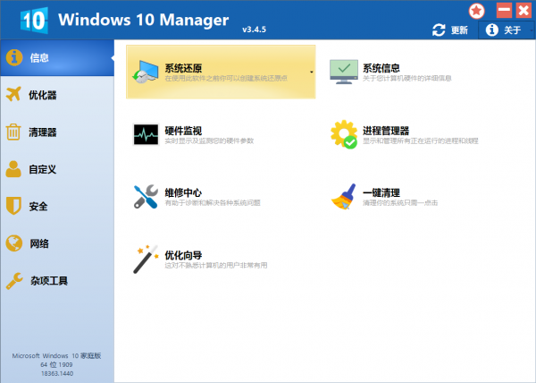Click the 硬件监视 heartbeat monitor icon
The width and height of the screenshot is (536, 383).
146,134
